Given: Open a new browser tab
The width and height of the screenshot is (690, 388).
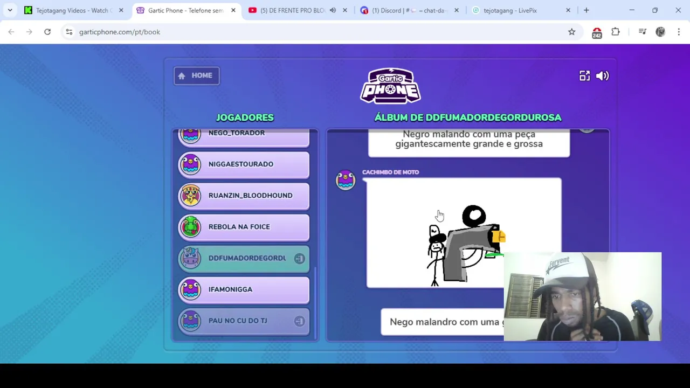Looking at the screenshot, I should pos(586,10).
